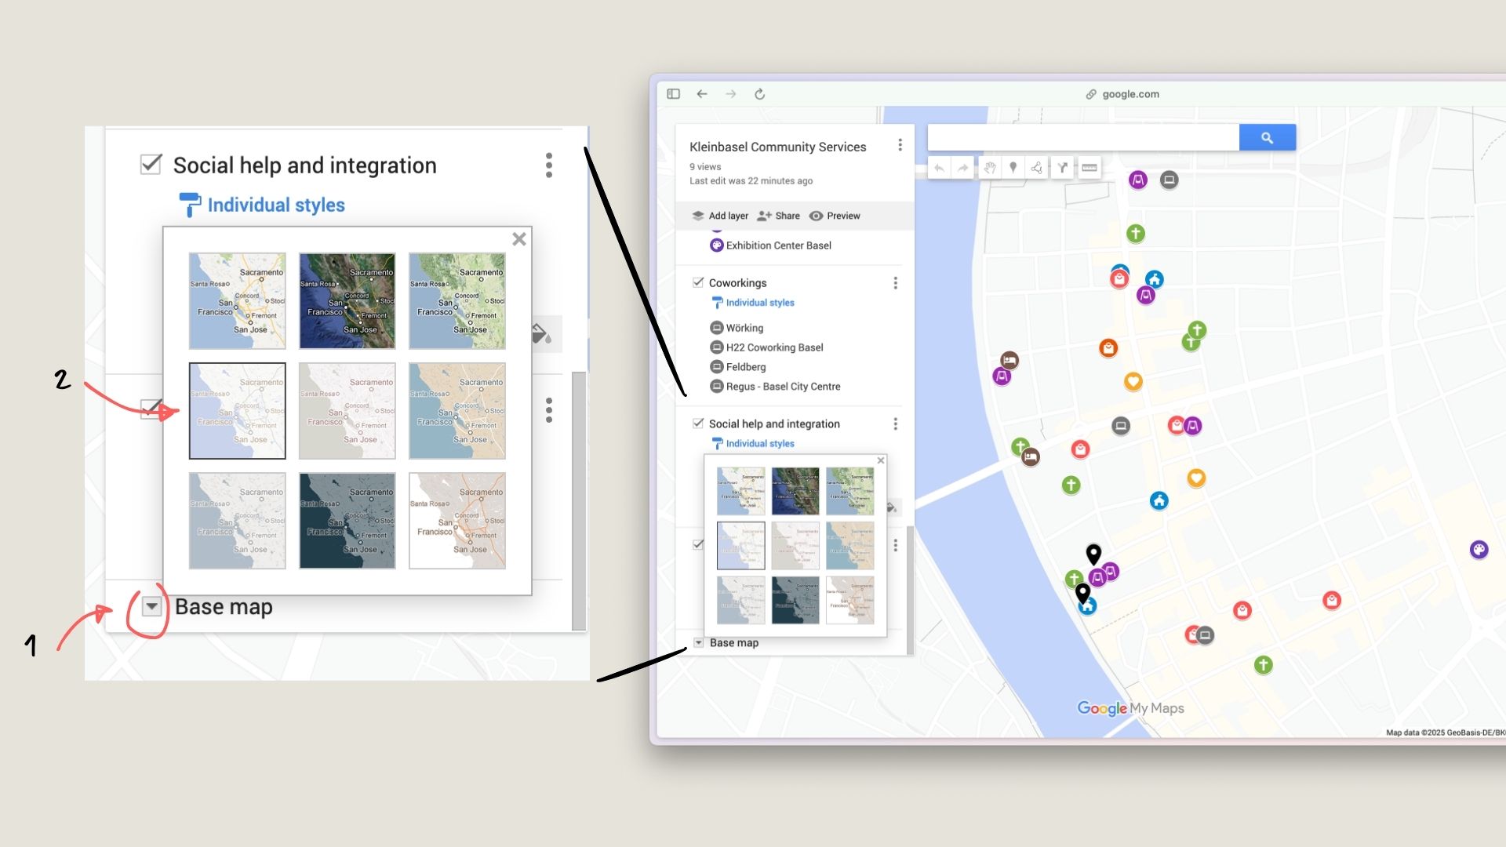Click the purple palette marker on the map
The height and width of the screenshot is (847, 1506).
(1479, 550)
